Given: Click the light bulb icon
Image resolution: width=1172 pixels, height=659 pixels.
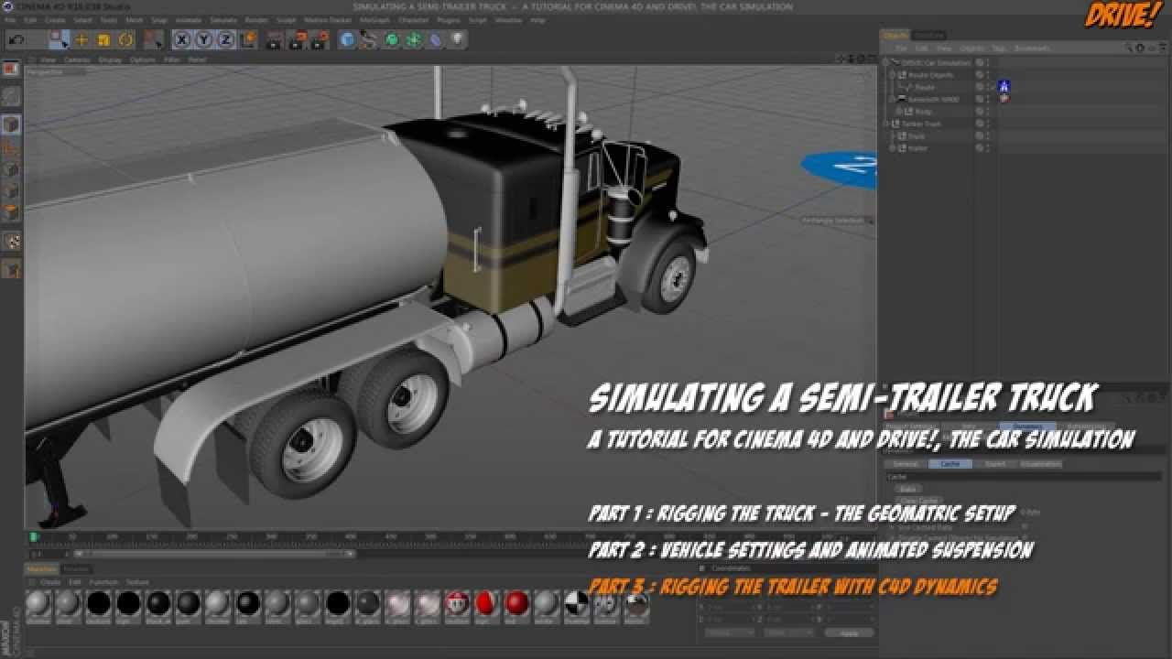Looking at the screenshot, I should [457, 40].
